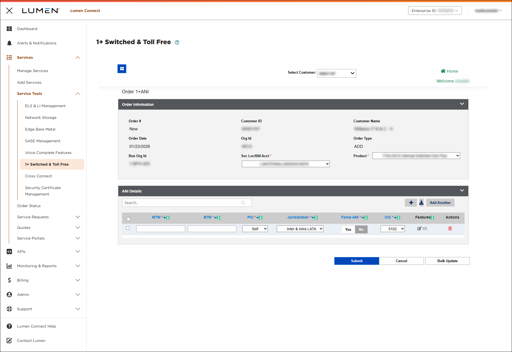
Task: Open Network Storage menu item
Action: (41, 118)
